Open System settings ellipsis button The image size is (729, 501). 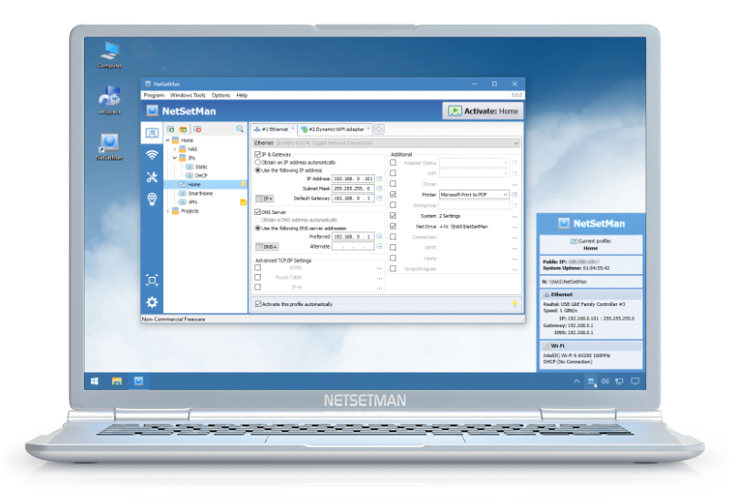(x=515, y=216)
